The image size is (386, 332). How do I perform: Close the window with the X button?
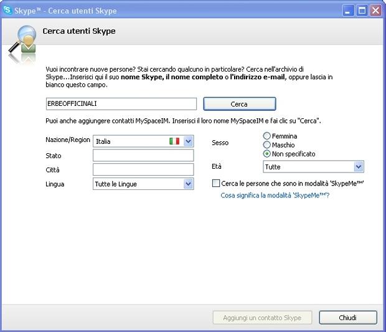pyautogui.click(x=375, y=11)
